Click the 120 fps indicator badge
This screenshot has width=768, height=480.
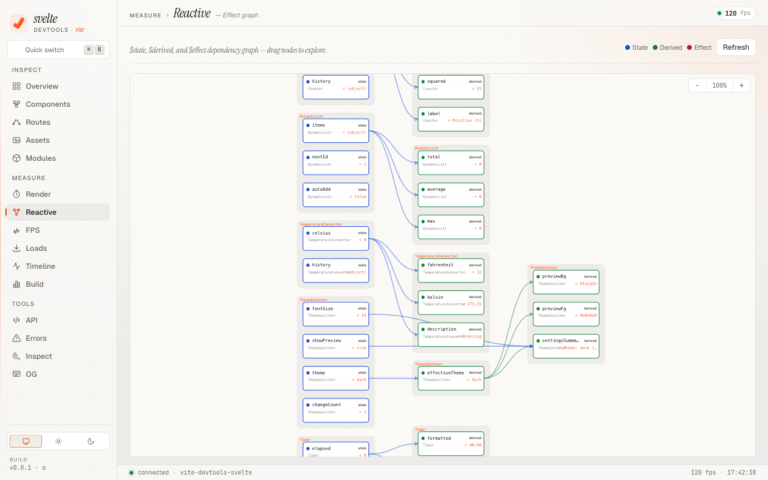[x=734, y=13]
